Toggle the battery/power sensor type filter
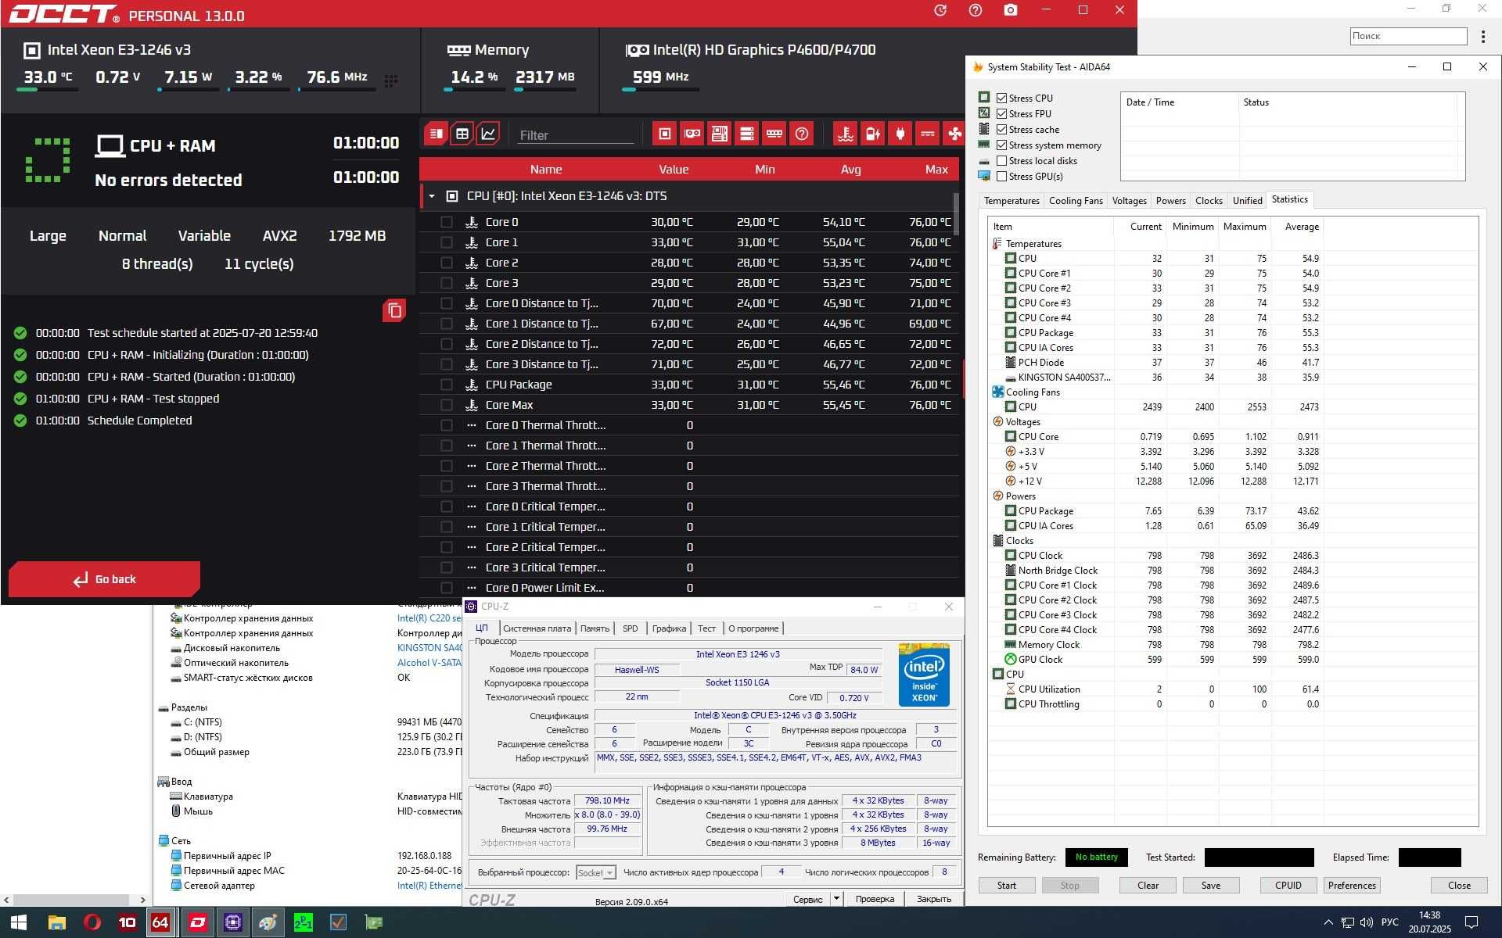1502x938 pixels. [873, 134]
